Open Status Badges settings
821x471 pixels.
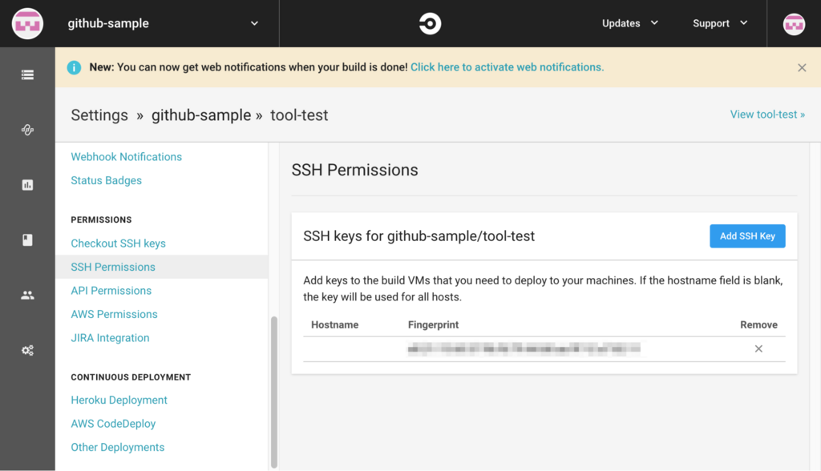point(107,180)
